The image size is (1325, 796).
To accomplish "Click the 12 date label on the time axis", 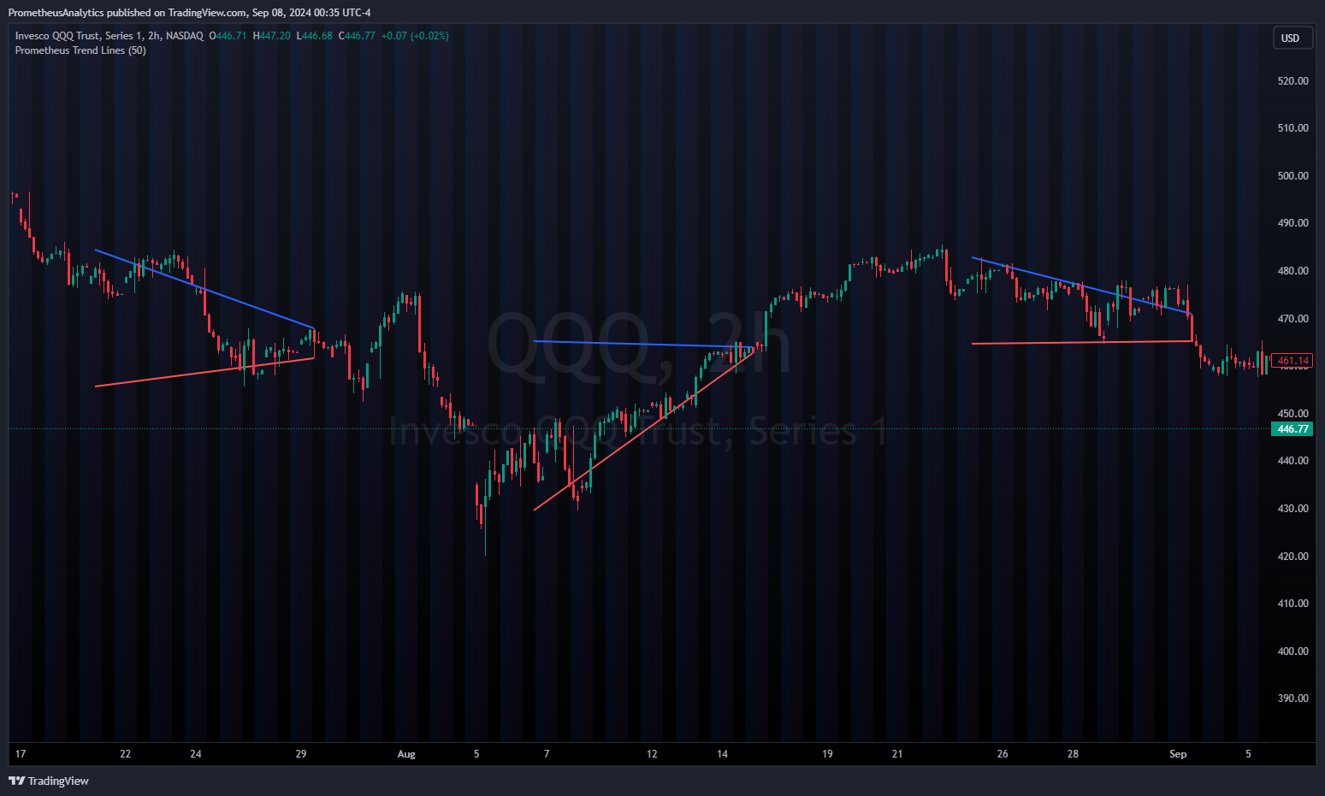I will tap(652, 754).
